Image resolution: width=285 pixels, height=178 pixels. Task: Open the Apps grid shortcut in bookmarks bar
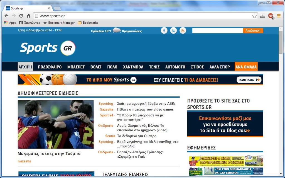click(x=10, y=23)
